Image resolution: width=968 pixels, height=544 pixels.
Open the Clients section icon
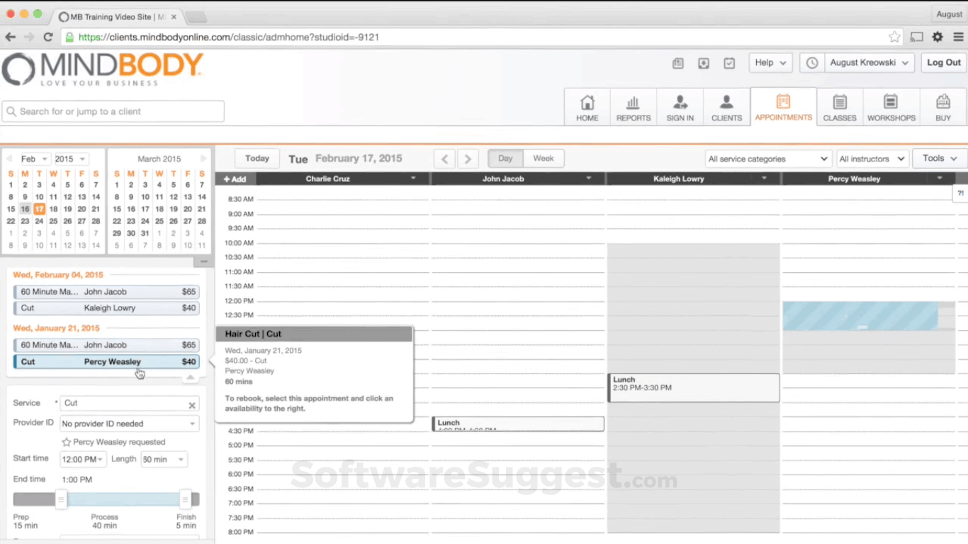pyautogui.click(x=726, y=102)
